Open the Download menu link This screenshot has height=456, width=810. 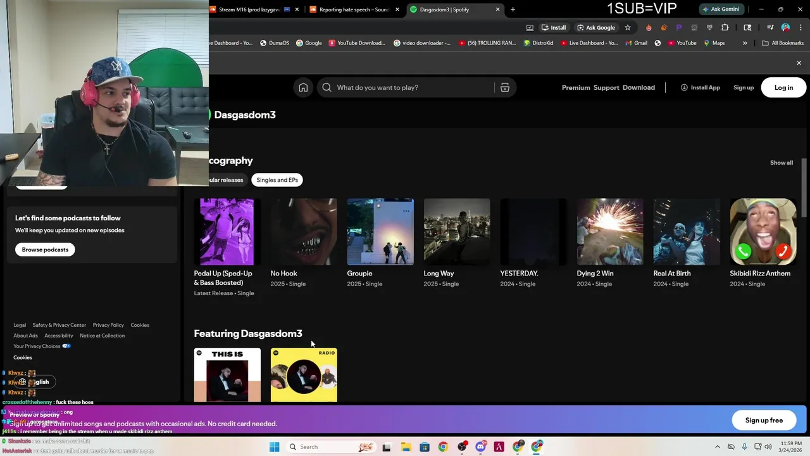pos(639,87)
